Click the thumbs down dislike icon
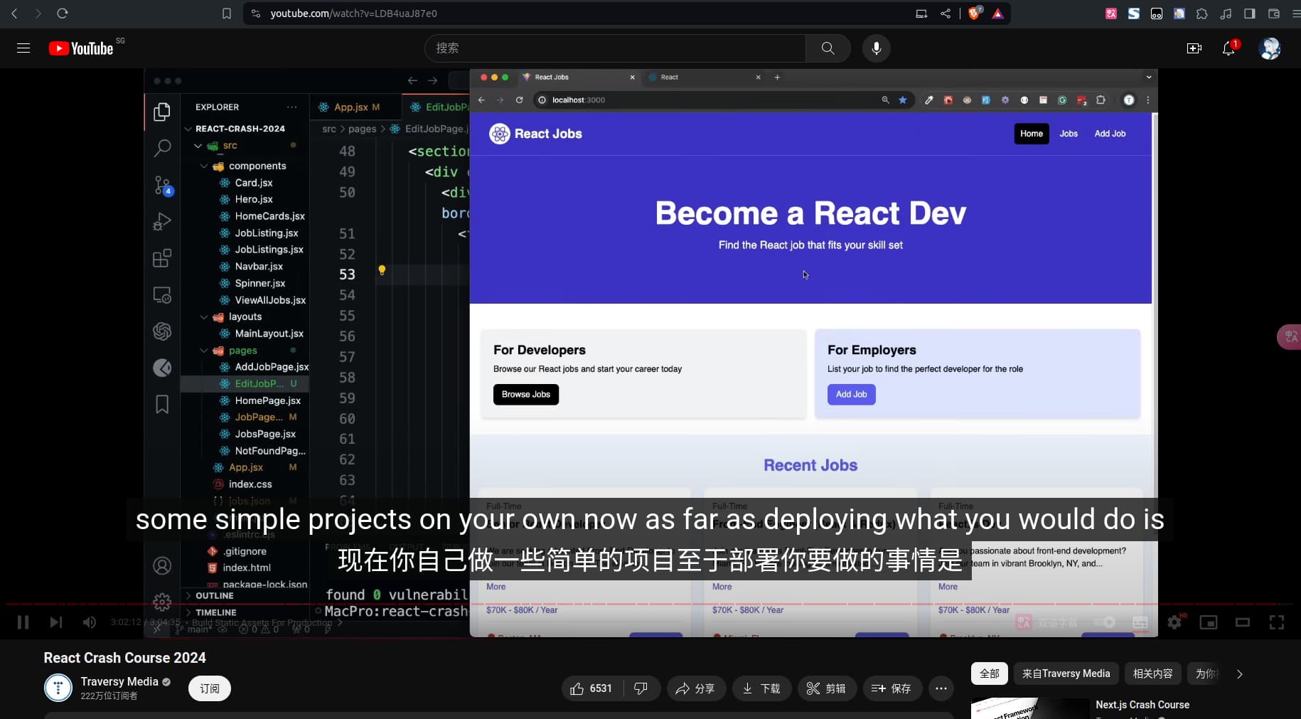The image size is (1301, 719). (641, 688)
